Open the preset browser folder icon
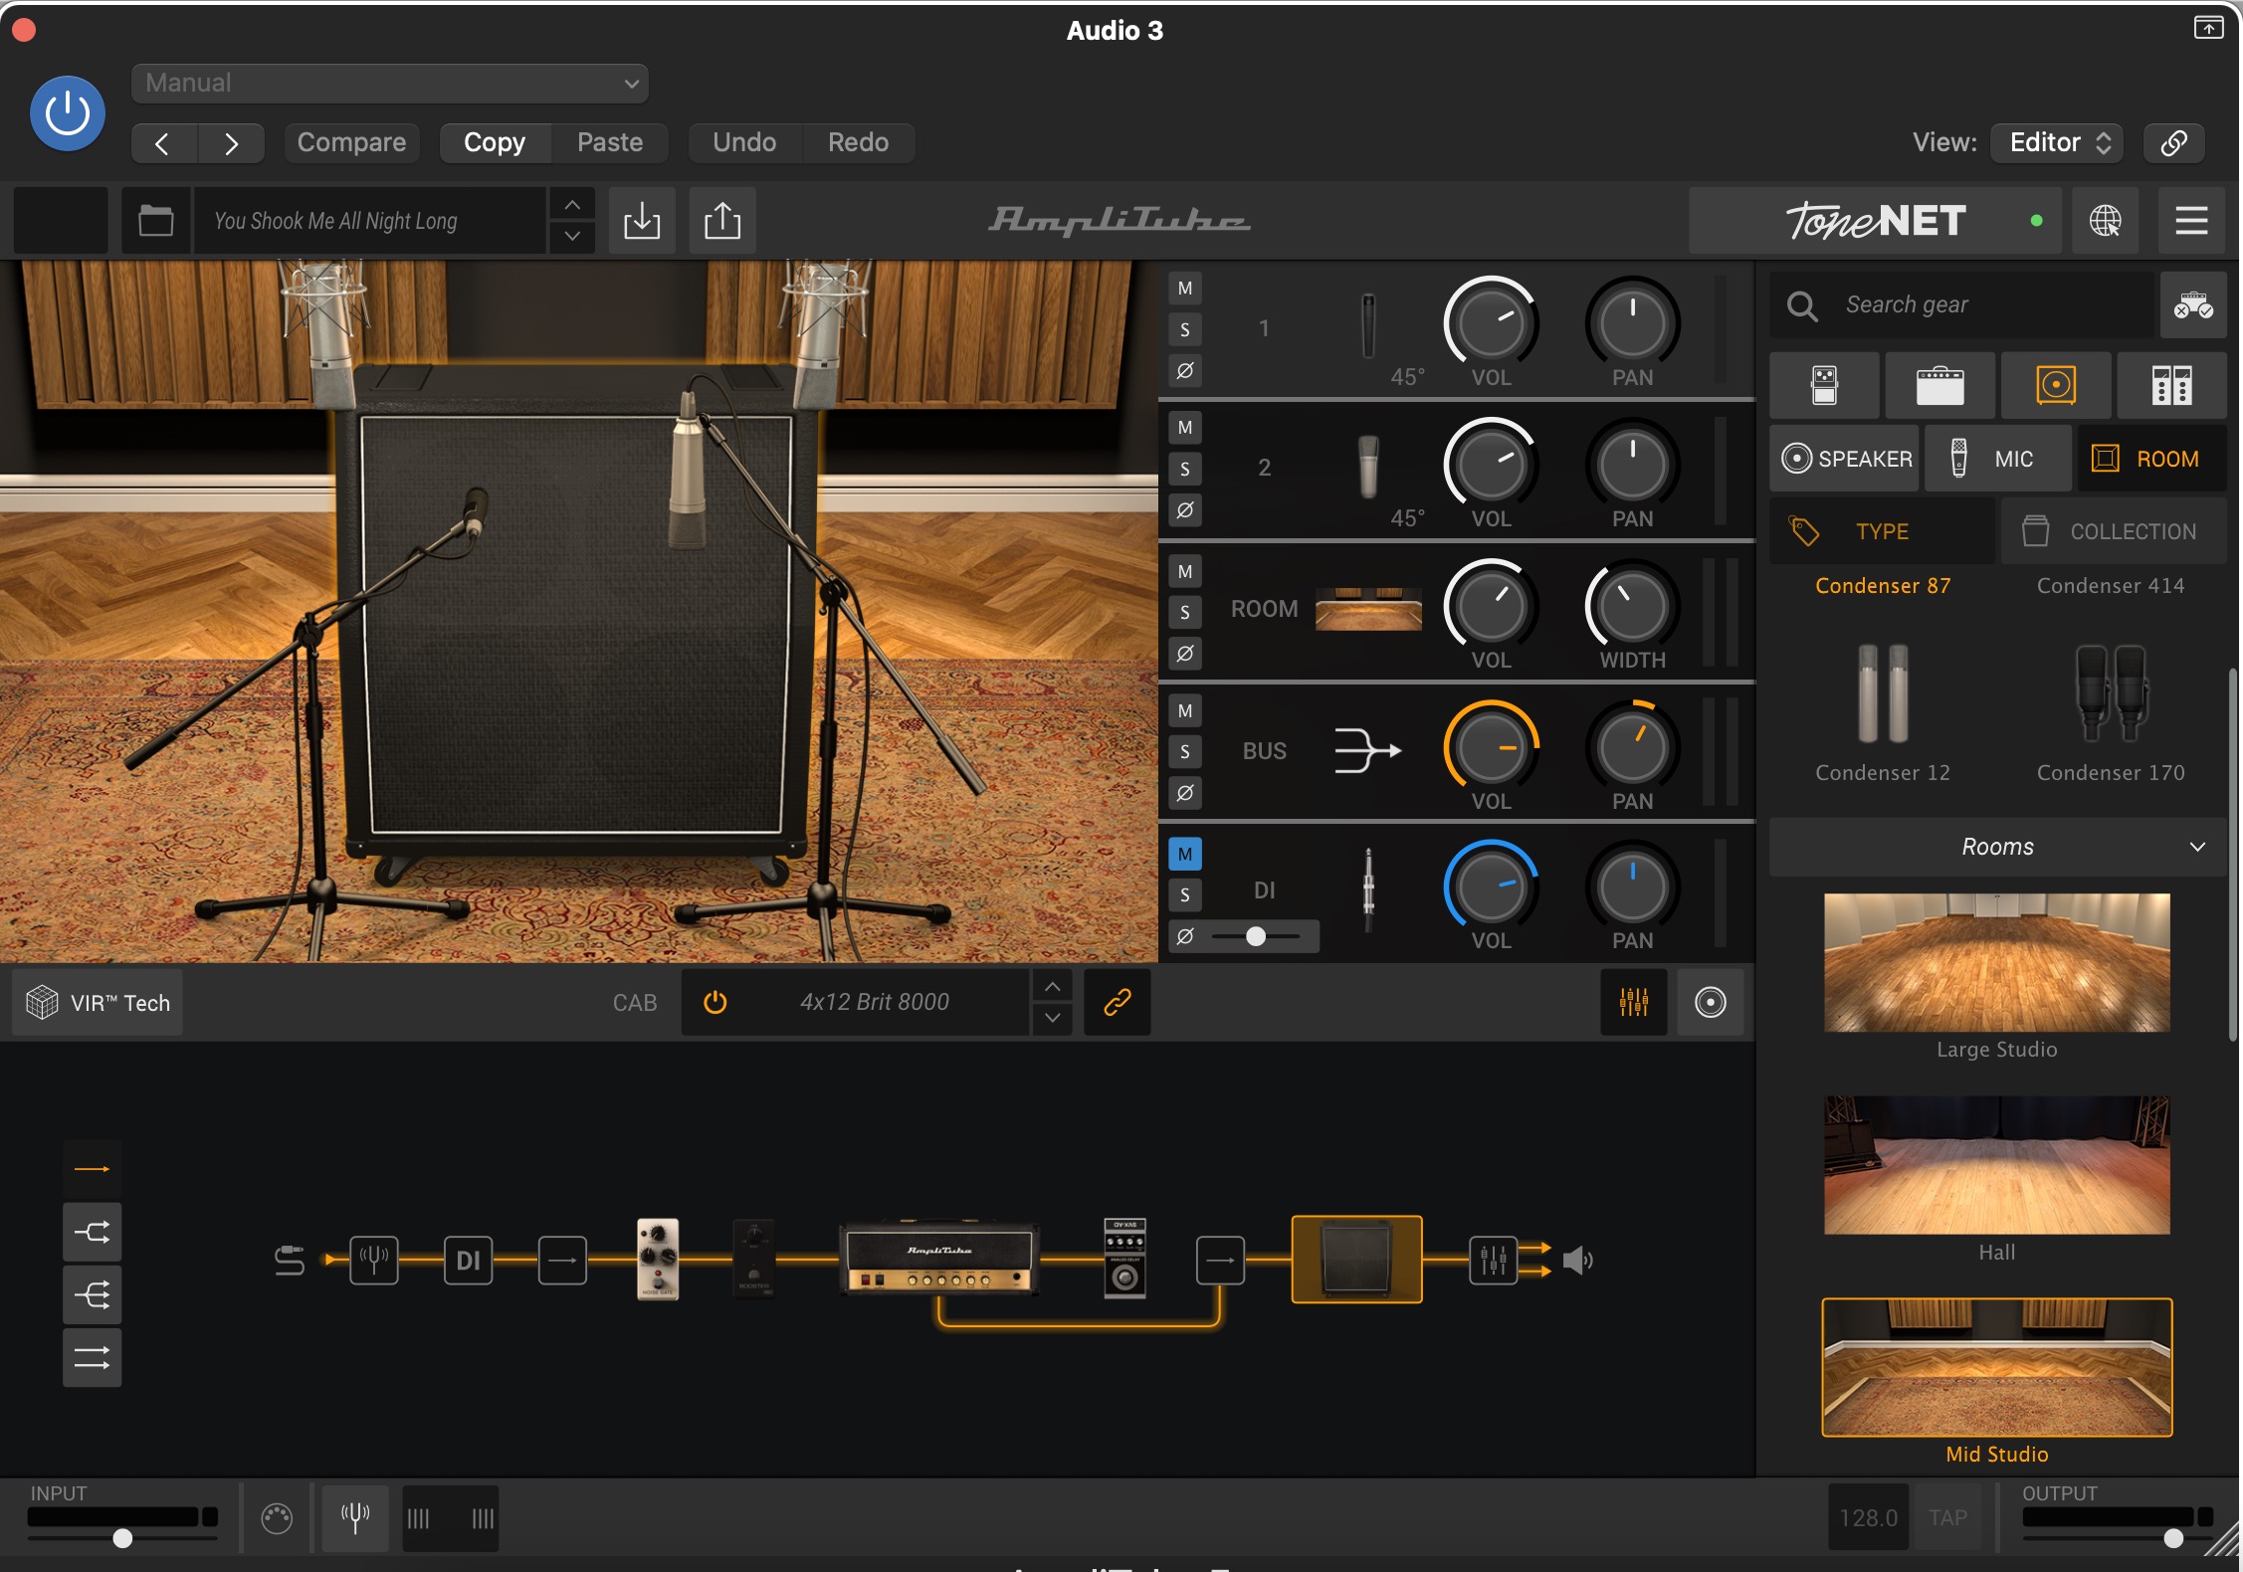Image resolution: width=2243 pixels, height=1572 pixels. [x=156, y=220]
